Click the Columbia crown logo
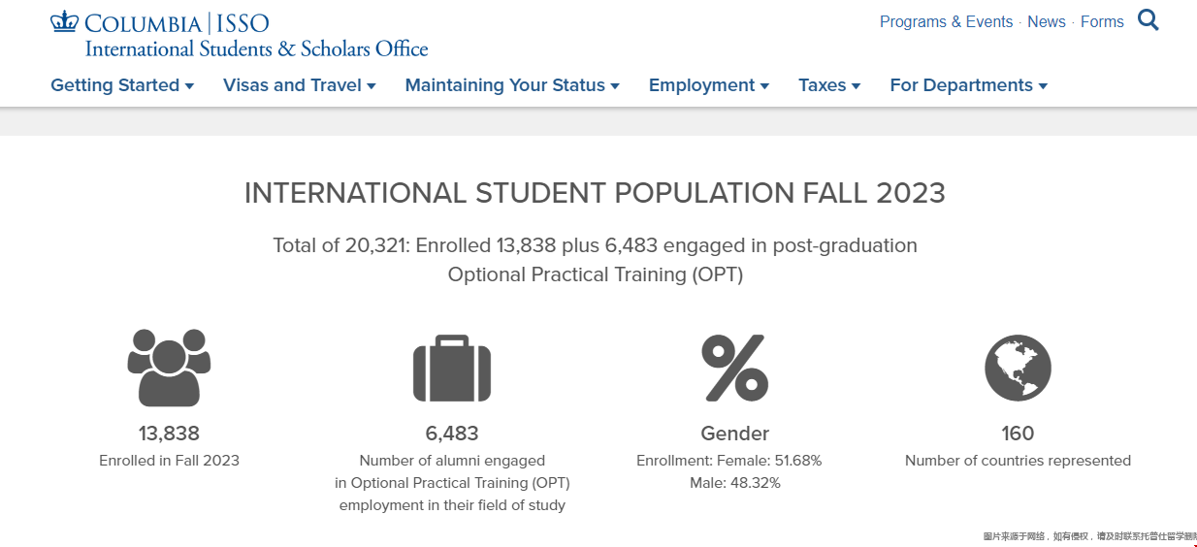 [64, 20]
